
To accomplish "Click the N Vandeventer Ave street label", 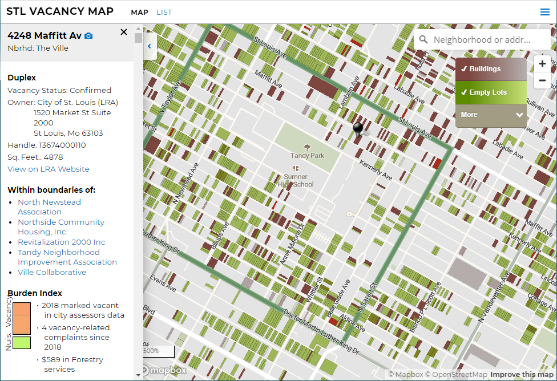I will (x=494, y=297).
